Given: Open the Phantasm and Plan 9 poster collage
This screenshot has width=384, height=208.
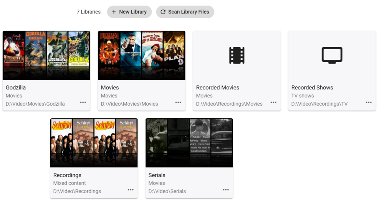Looking at the screenshot, I should [x=142, y=55].
